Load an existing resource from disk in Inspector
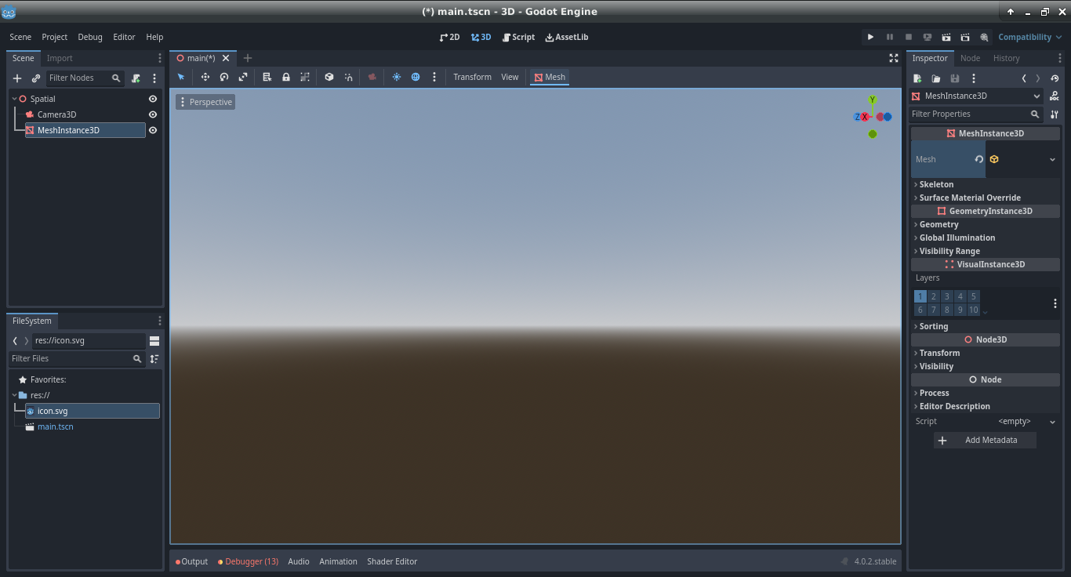This screenshot has height=577, width=1071. pos(936,78)
